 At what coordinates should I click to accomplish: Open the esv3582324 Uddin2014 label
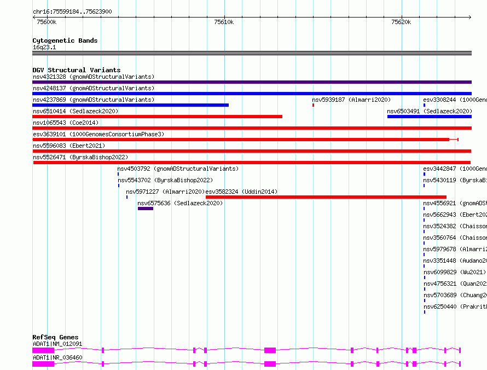click(241, 192)
